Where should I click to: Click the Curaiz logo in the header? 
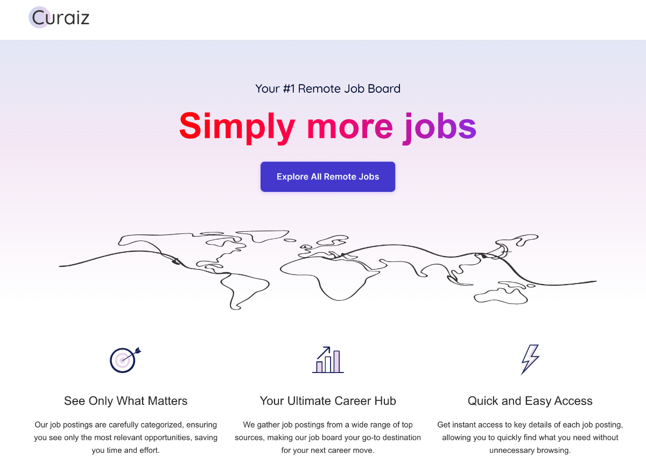coord(59,18)
